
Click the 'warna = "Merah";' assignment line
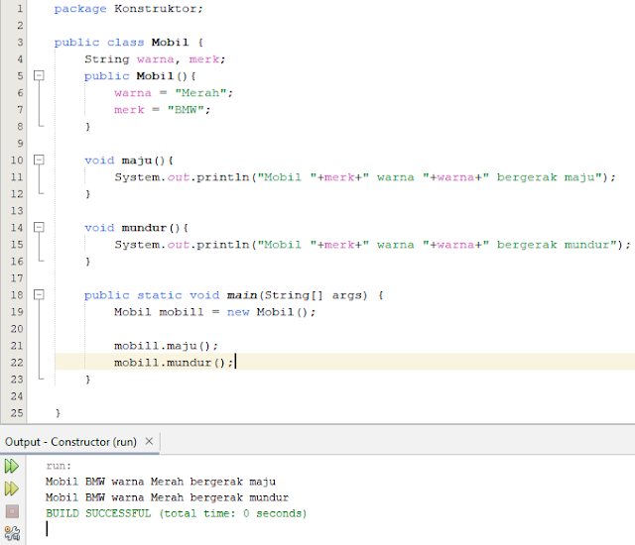coord(174,93)
